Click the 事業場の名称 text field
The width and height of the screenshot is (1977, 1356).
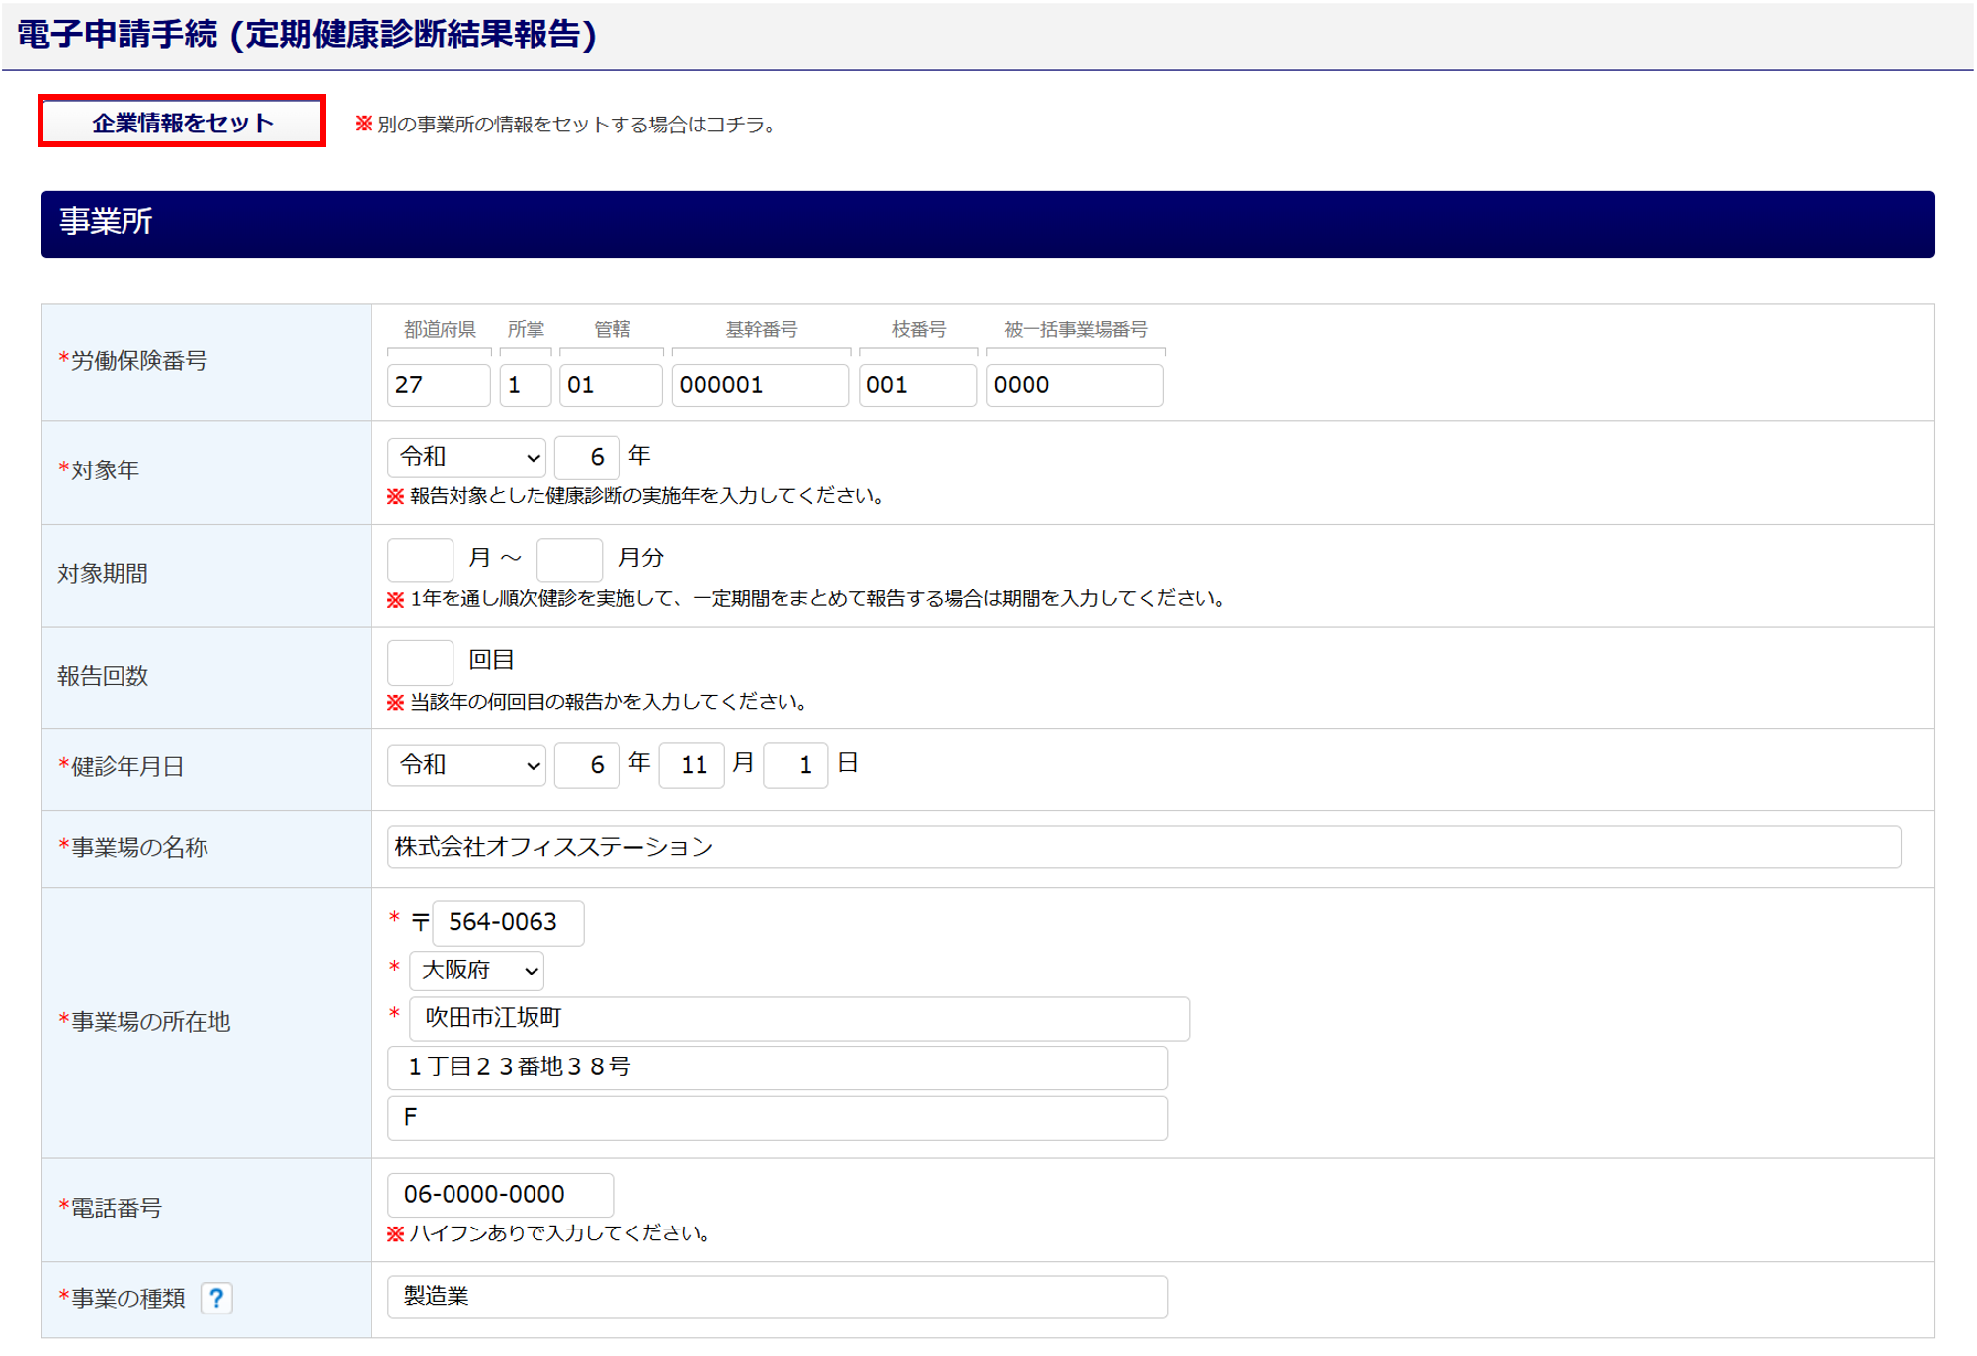(1143, 847)
